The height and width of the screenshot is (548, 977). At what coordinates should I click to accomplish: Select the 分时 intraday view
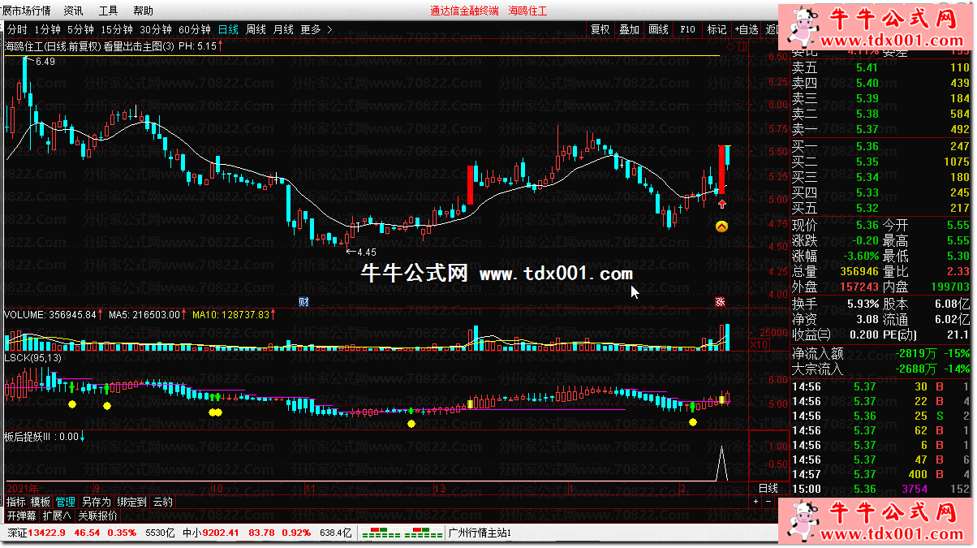click(x=17, y=30)
